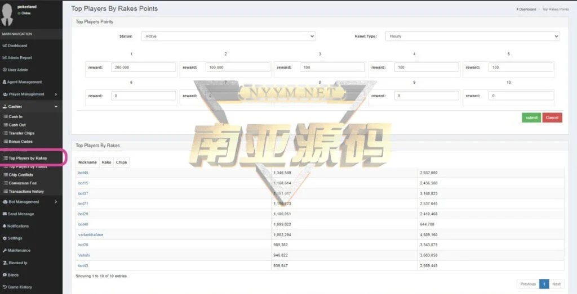
Task: Select Transactions history in the sidebar
Action: coord(26,191)
